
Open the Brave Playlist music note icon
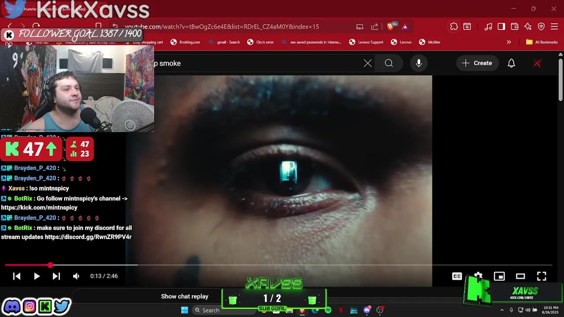pyautogui.click(x=488, y=26)
